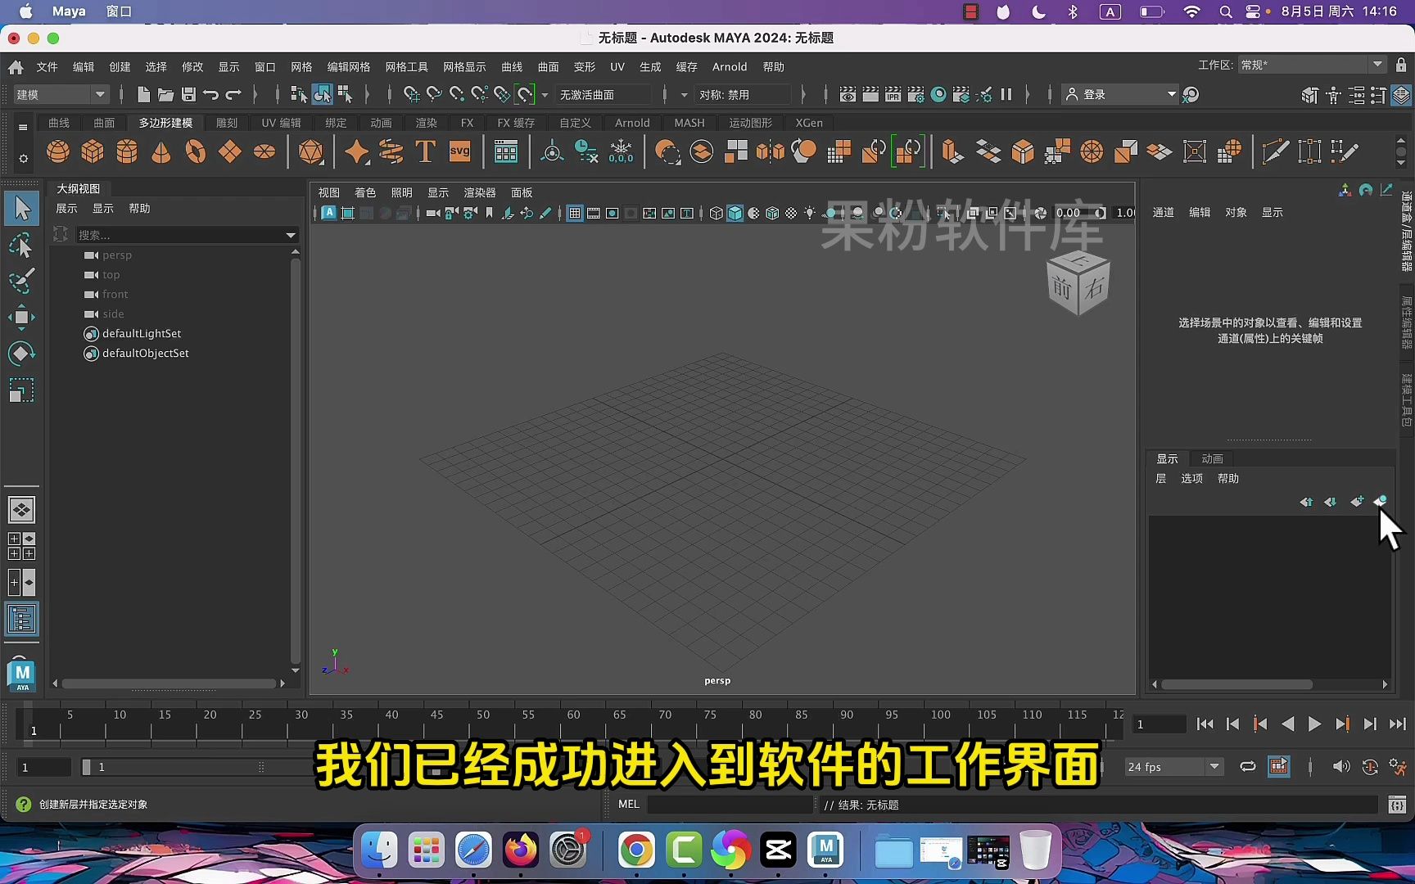1415x884 pixels.
Task: Launch Maya from the Dock
Action: tap(826, 850)
